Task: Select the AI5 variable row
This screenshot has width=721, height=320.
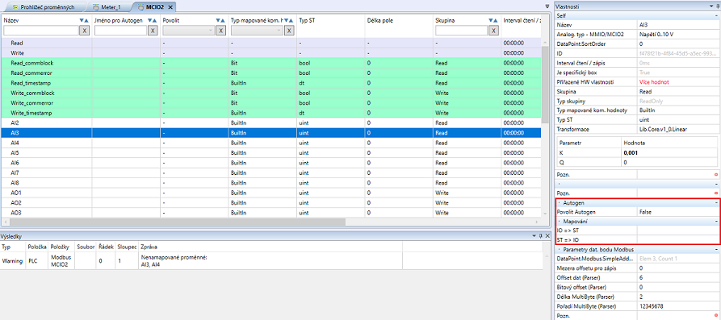Action: (271, 153)
